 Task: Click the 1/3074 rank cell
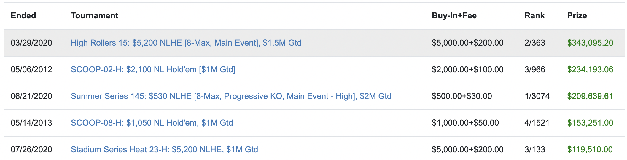[x=537, y=96]
